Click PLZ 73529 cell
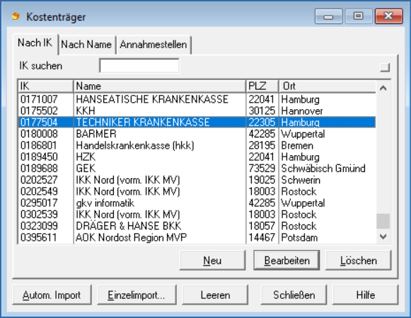 262,169
